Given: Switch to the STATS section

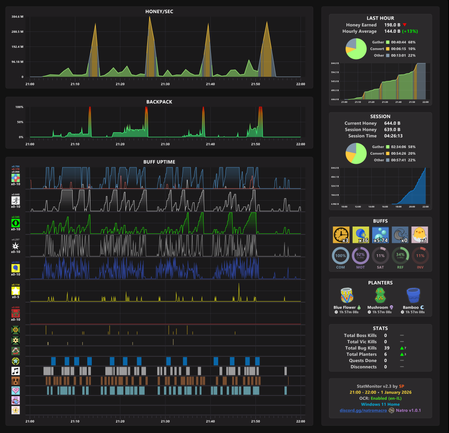Looking at the screenshot, I should 380,328.
